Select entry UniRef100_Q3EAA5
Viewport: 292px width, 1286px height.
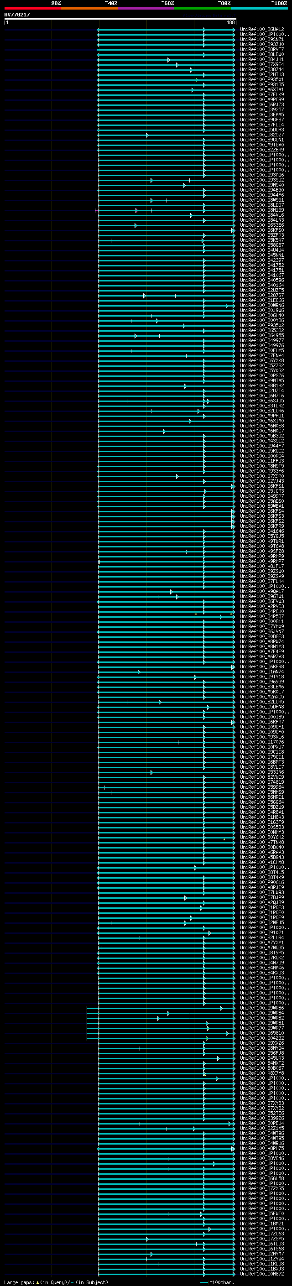pyautogui.click(x=262, y=115)
